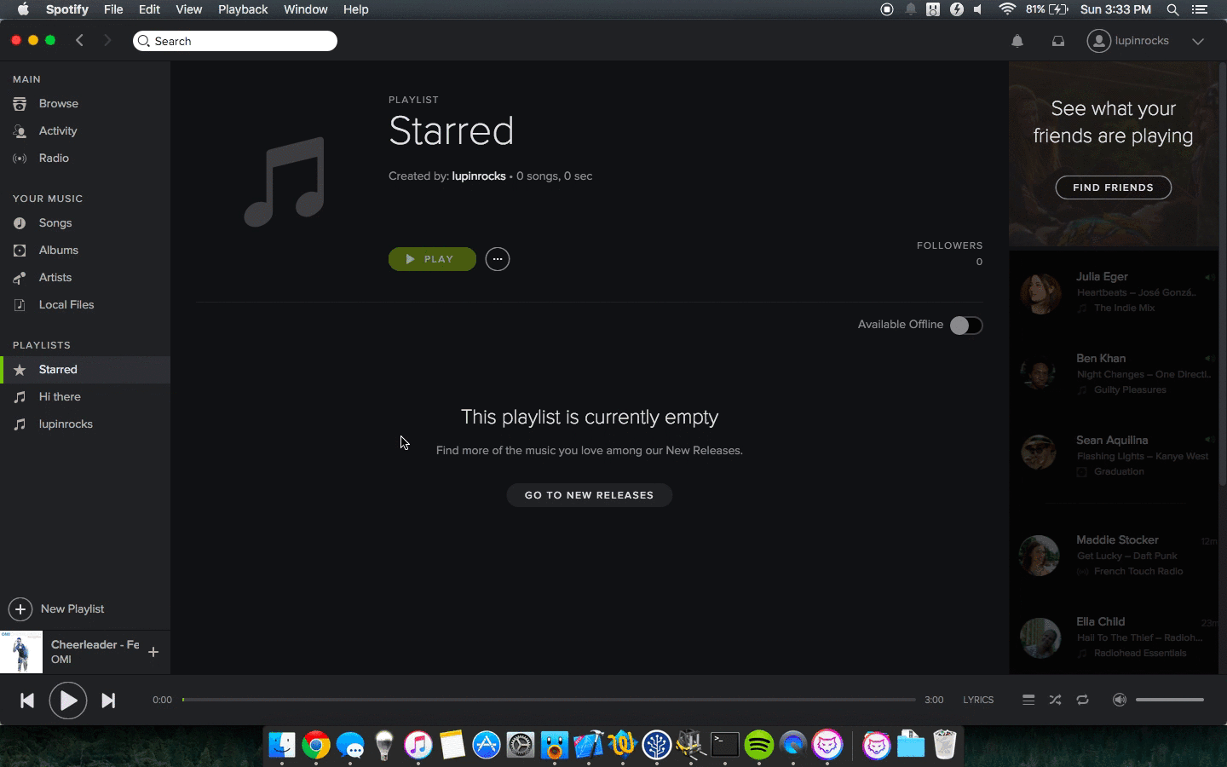Viewport: 1227px width, 767px height.
Task: Skip to next track
Action: click(x=108, y=701)
